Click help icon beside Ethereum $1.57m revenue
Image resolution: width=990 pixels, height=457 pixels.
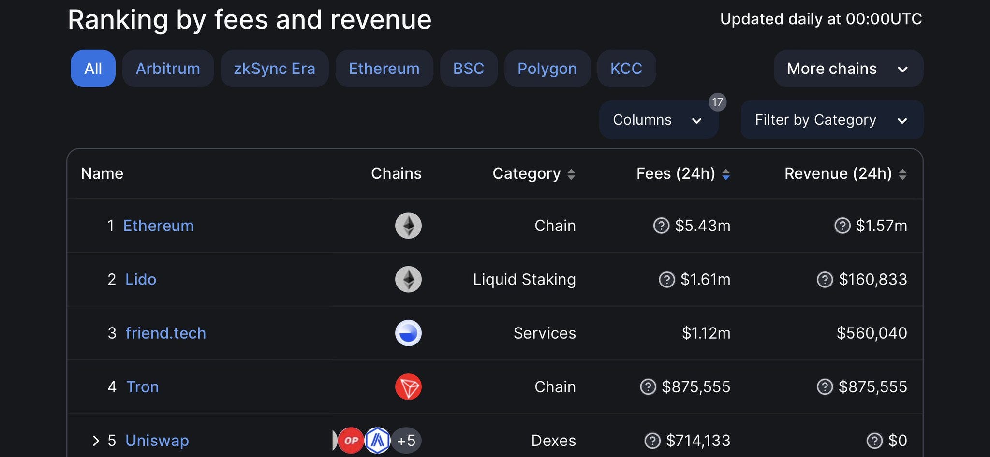click(x=842, y=226)
